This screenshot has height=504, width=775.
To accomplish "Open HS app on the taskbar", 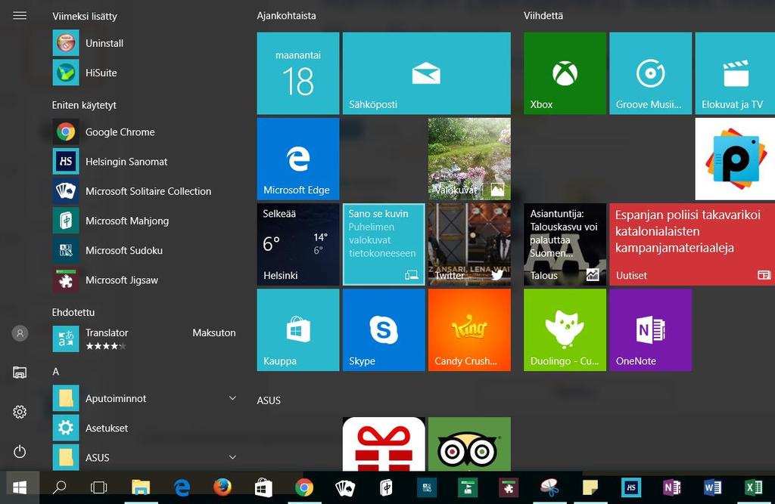I will [631, 487].
